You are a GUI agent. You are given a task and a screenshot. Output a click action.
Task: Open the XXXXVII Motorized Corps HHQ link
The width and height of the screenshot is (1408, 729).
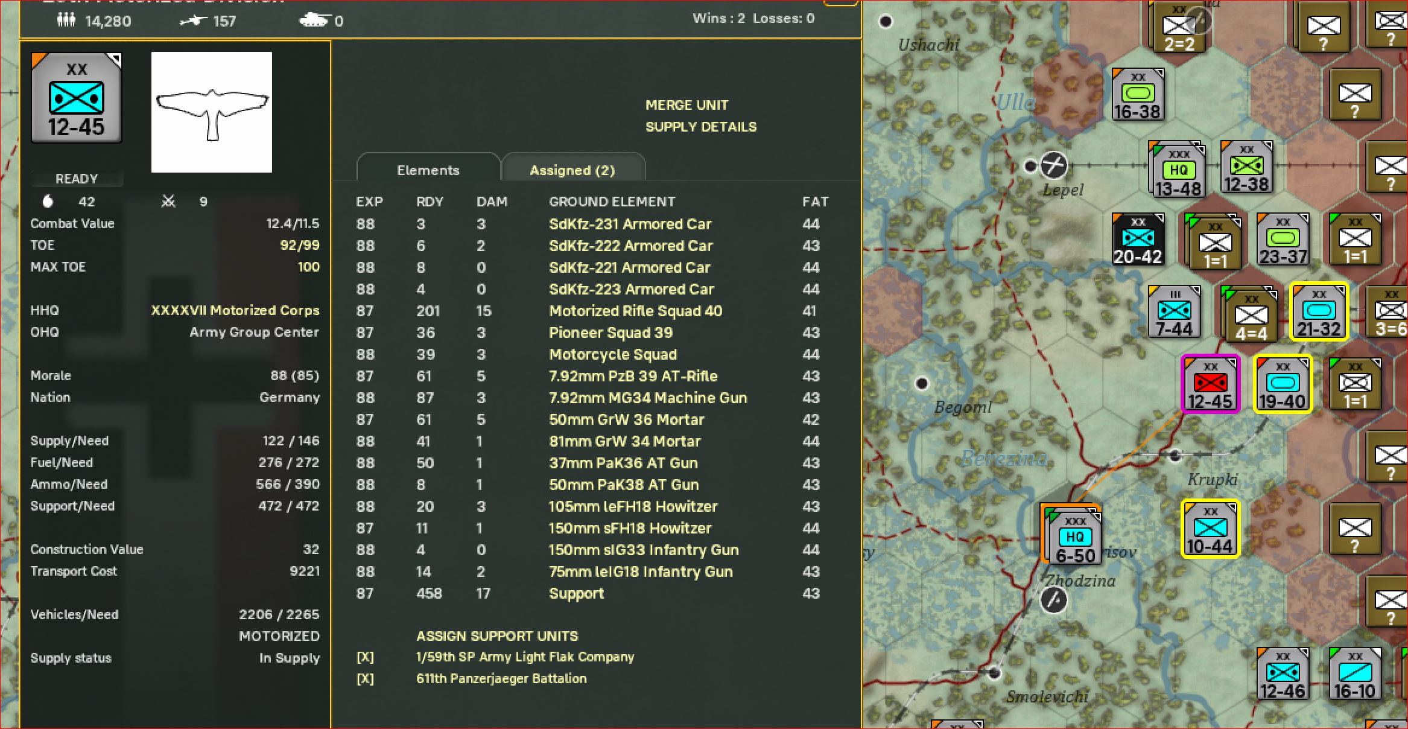pos(235,310)
